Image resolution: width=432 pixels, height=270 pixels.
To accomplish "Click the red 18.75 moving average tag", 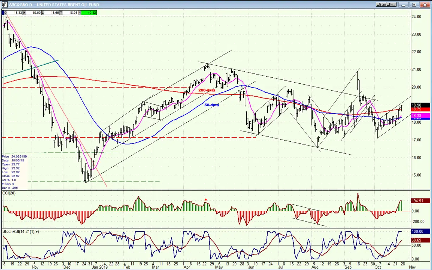I will 421,110.
